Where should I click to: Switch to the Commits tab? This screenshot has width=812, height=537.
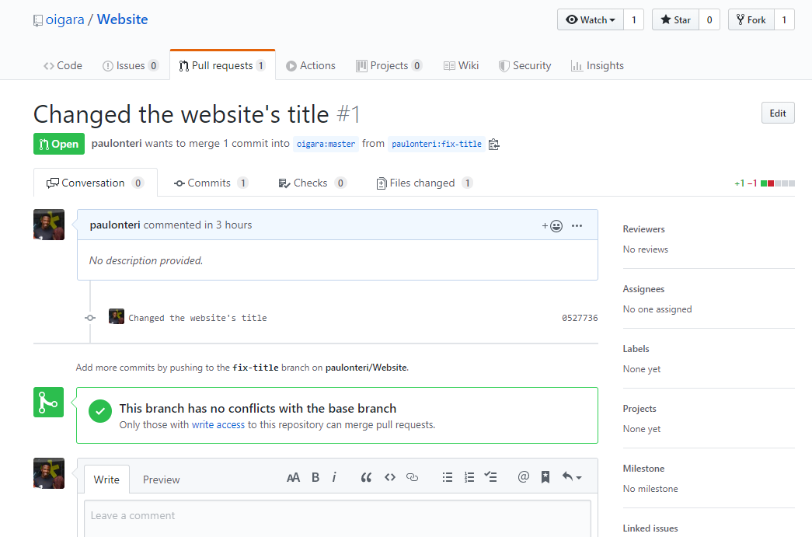[211, 182]
